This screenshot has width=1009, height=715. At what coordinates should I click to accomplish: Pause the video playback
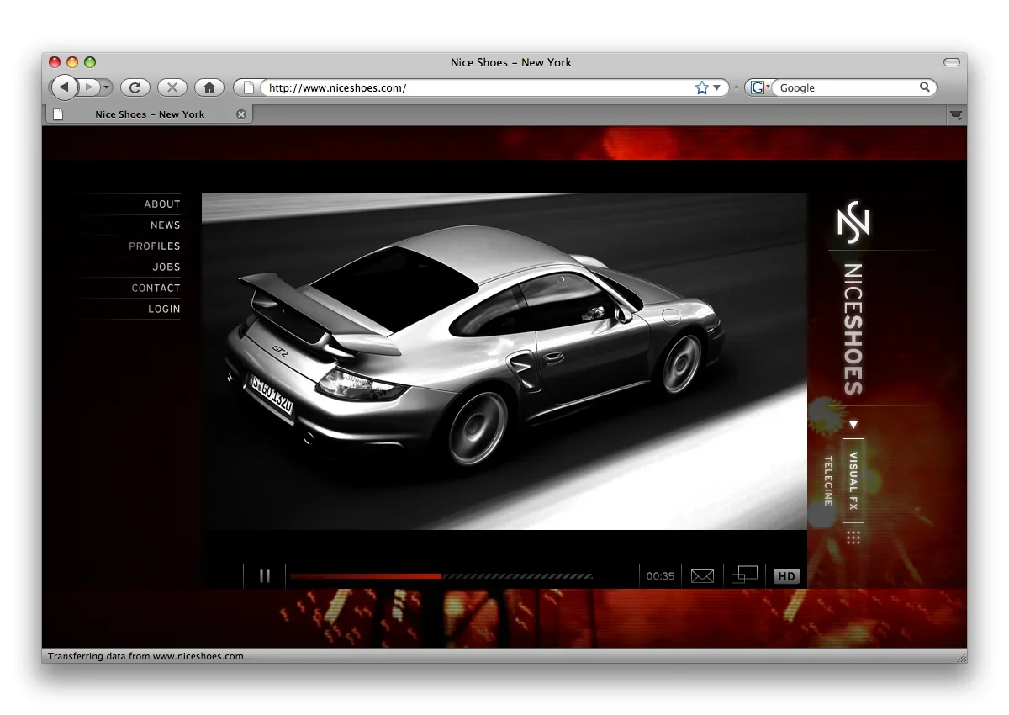coord(265,575)
